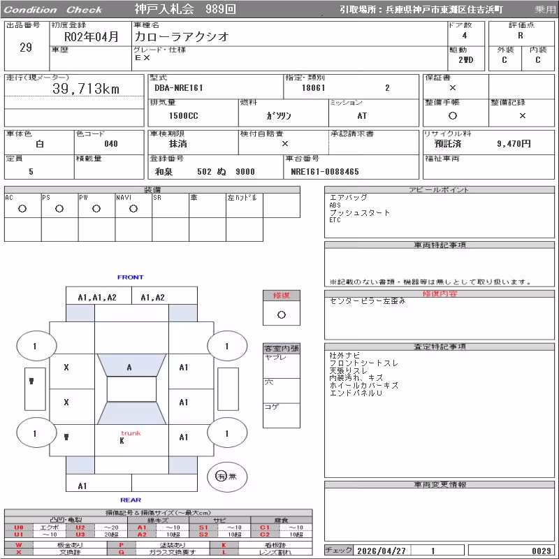
Task: Click the PS equipment circle mark
Action: tap(59, 209)
